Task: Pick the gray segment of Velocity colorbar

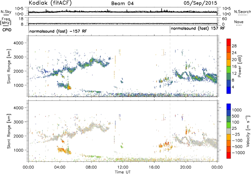Action: [229, 131]
